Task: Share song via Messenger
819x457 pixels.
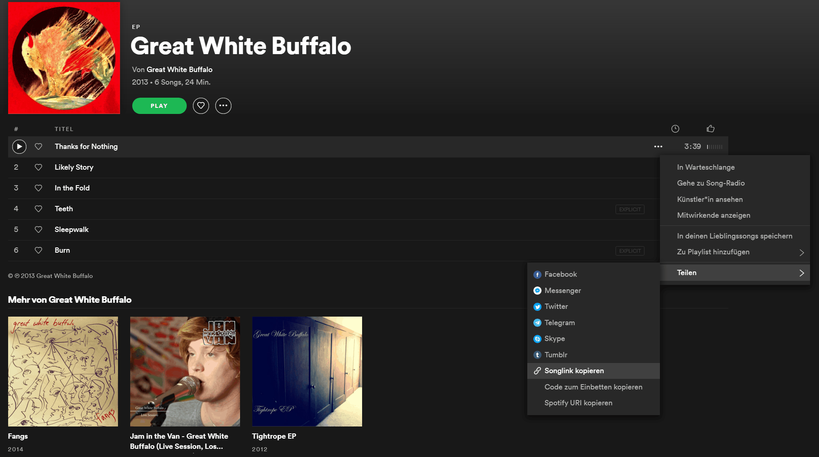Action: coord(594,291)
